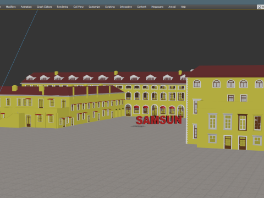Image resolution: width=264 pixels, height=198 pixels.
Task: Open the Animation menu
Action: point(26,7)
